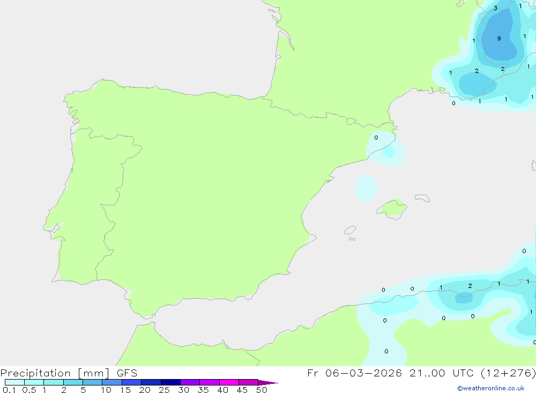Click the 15 legend scale label
This screenshot has height=393, width=536.
pos(125,390)
